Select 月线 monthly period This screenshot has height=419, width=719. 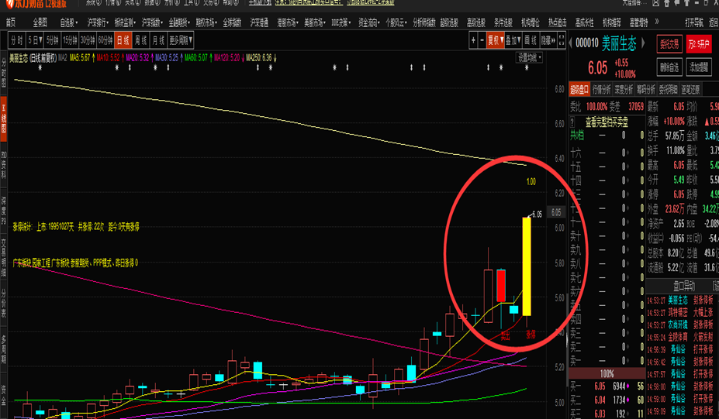(x=158, y=41)
